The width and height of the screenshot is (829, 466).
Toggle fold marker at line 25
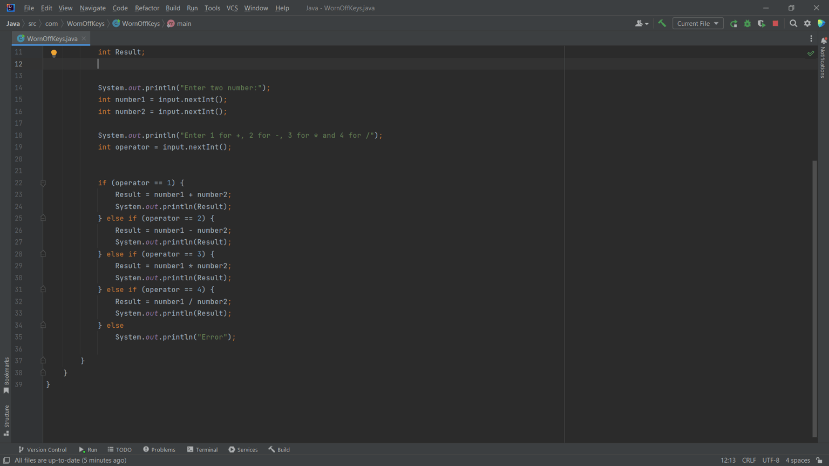43,219
